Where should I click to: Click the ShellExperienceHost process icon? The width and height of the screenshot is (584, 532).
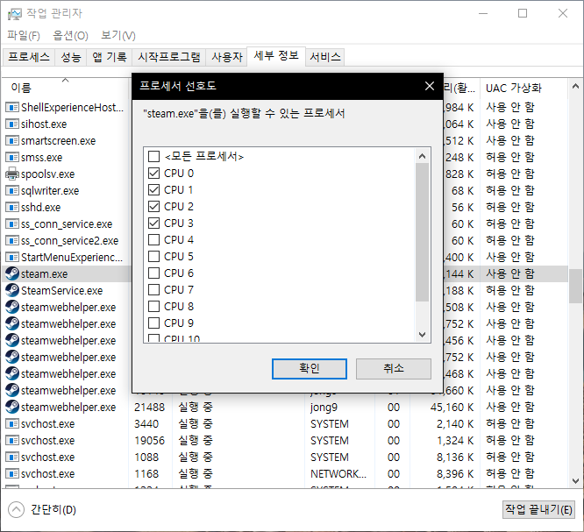coord(12,107)
